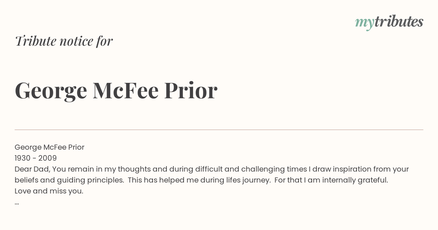Click the horizontal divider line
438x230 pixels.
219,130
